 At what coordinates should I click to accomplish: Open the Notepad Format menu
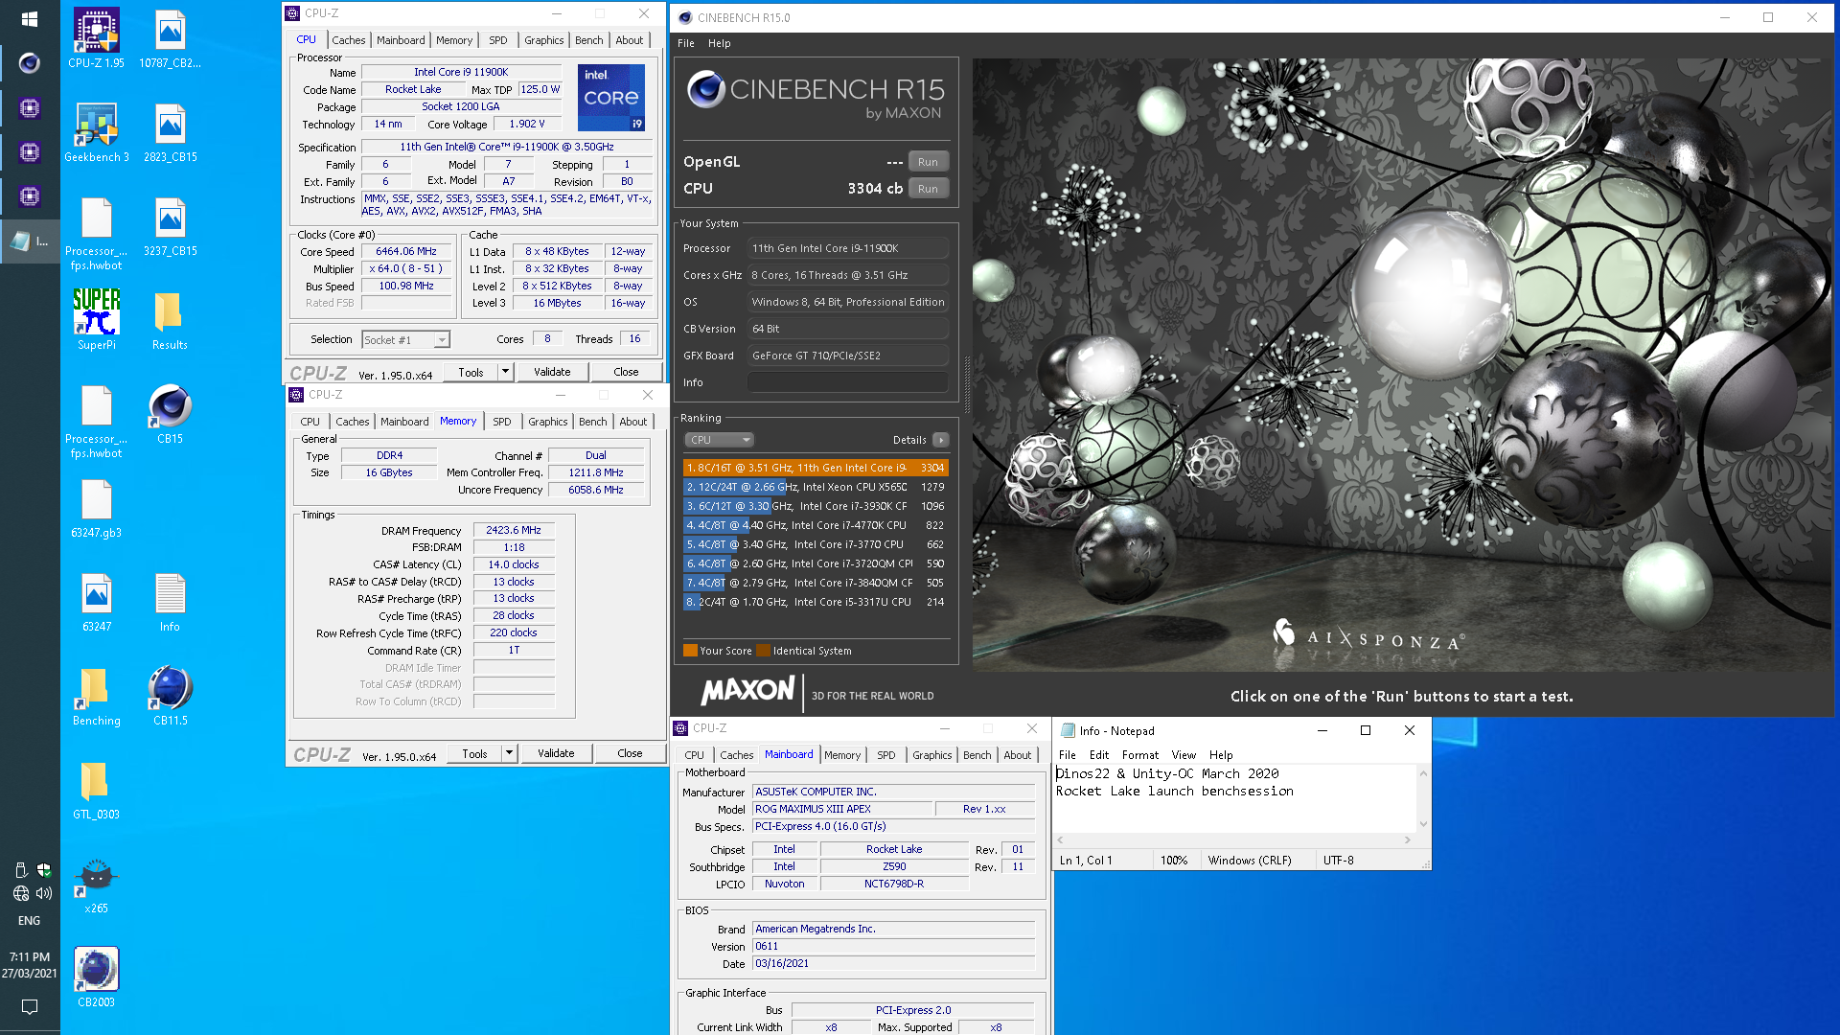pos(1140,755)
